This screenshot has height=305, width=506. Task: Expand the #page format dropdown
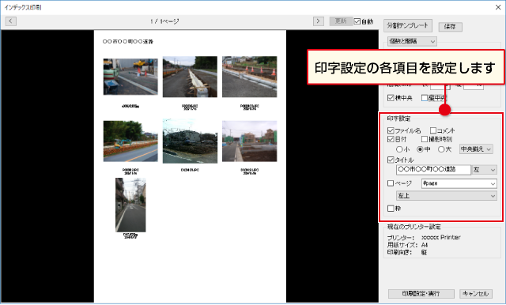coord(459,183)
